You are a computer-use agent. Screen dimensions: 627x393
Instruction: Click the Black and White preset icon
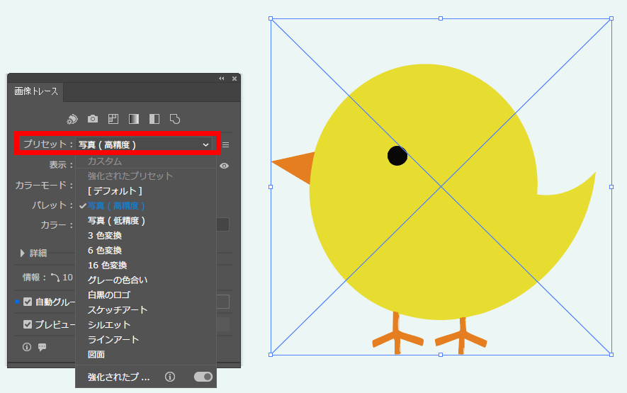pos(154,119)
